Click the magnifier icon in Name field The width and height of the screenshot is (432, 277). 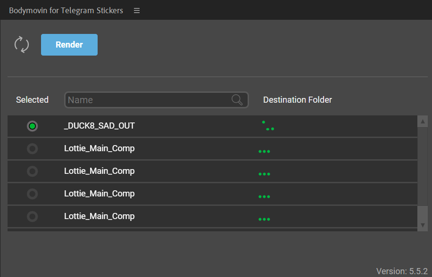click(237, 100)
